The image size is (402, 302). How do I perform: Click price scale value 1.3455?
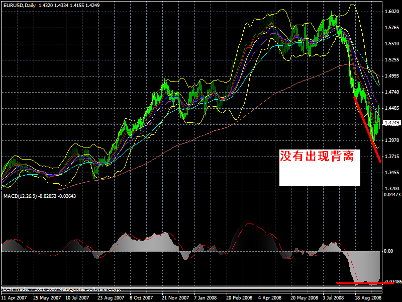[392, 173]
